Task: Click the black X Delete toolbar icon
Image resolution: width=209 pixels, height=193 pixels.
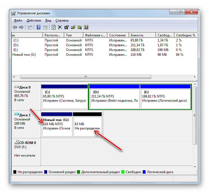Action: (x=60, y=27)
